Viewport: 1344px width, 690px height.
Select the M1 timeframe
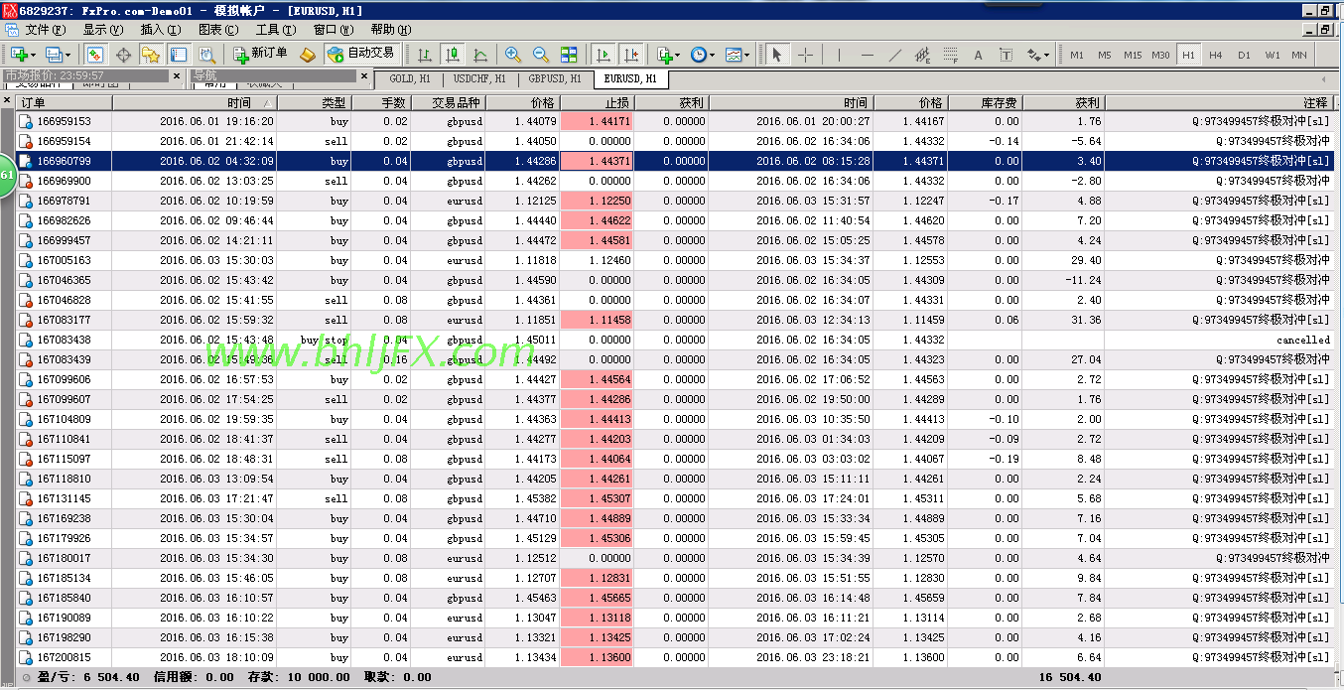tap(1077, 55)
